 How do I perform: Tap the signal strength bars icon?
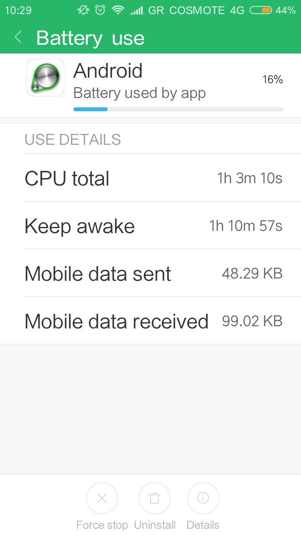point(136,10)
